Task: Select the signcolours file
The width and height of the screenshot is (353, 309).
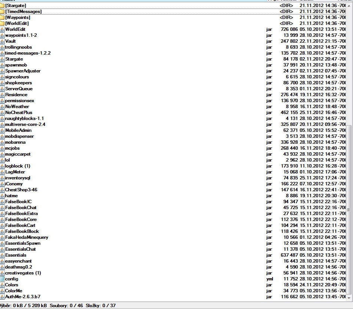Action: click(x=17, y=77)
